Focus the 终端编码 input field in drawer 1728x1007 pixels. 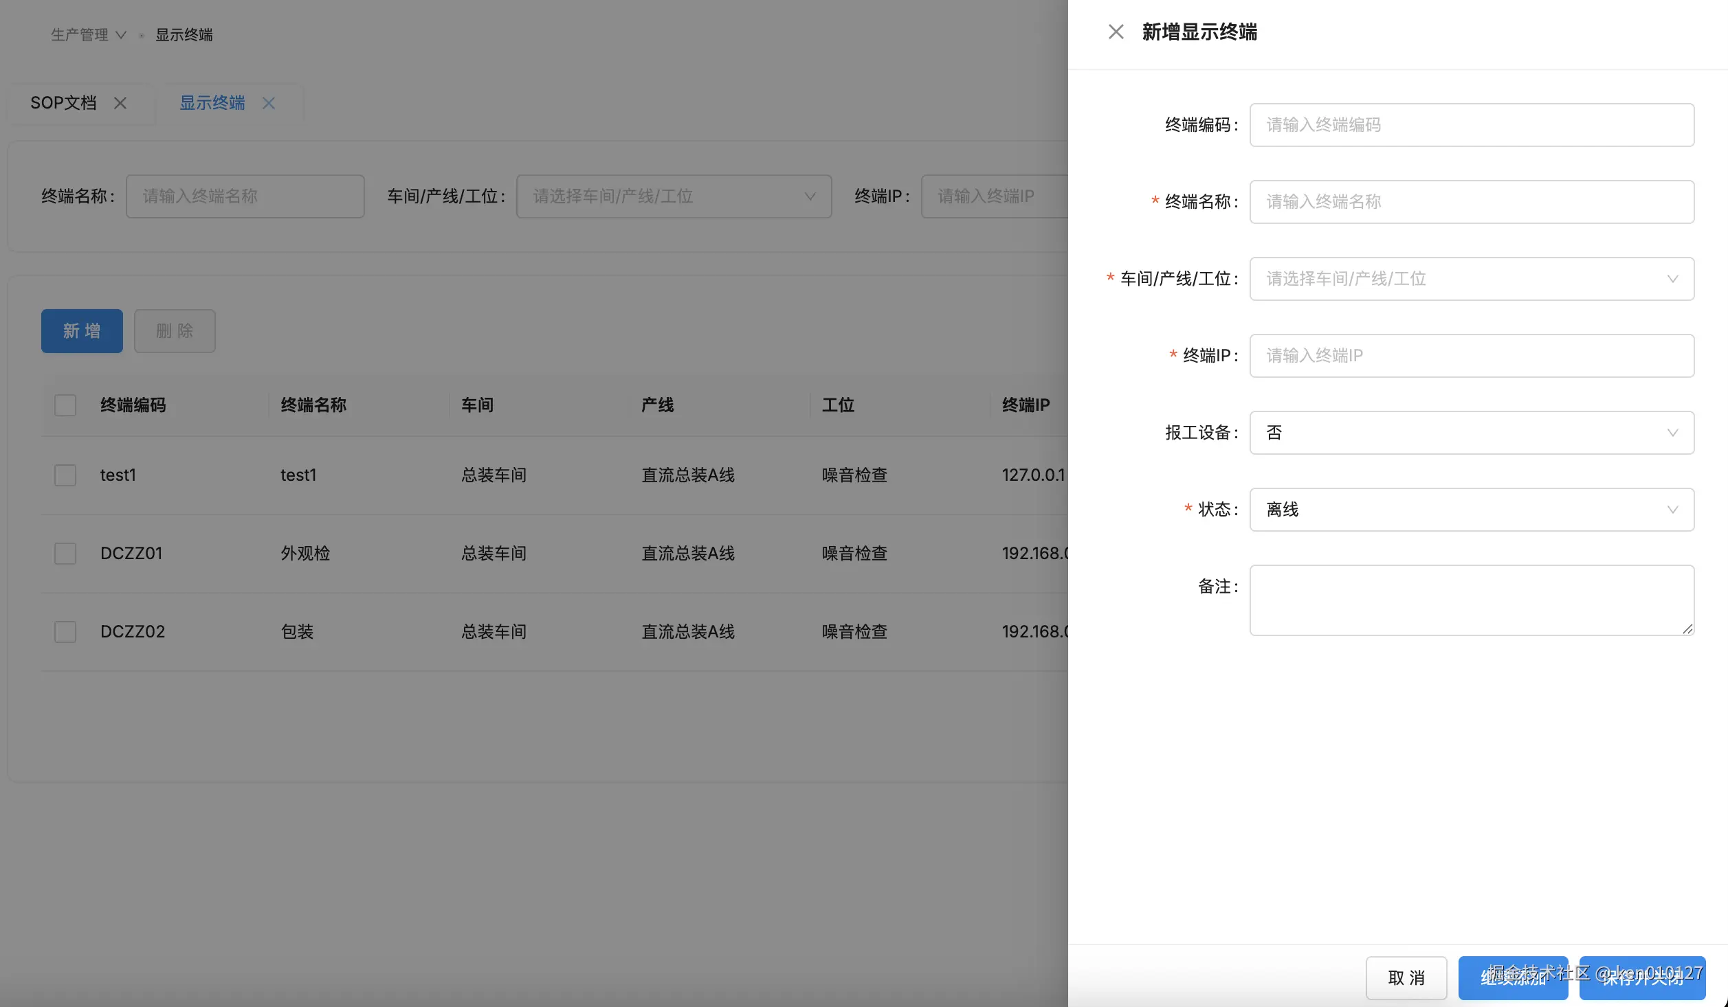click(x=1471, y=125)
